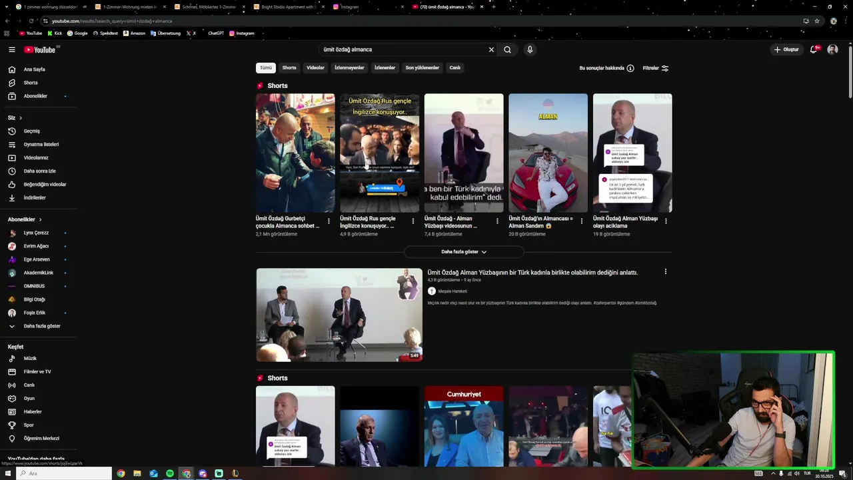Open Speedtest bookmark in bookmarks bar
853x480 pixels.
(105, 33)
